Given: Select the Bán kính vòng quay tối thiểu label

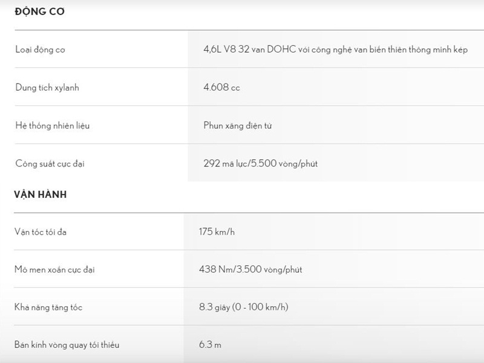Looking at the screenshot, I should tap(67, 344).
